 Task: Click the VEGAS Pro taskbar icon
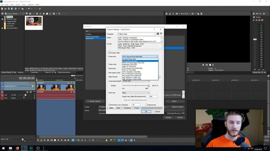pos(24,148)
